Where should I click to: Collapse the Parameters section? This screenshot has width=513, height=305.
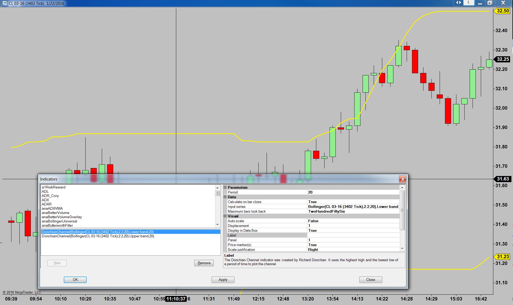click(225, 187)
